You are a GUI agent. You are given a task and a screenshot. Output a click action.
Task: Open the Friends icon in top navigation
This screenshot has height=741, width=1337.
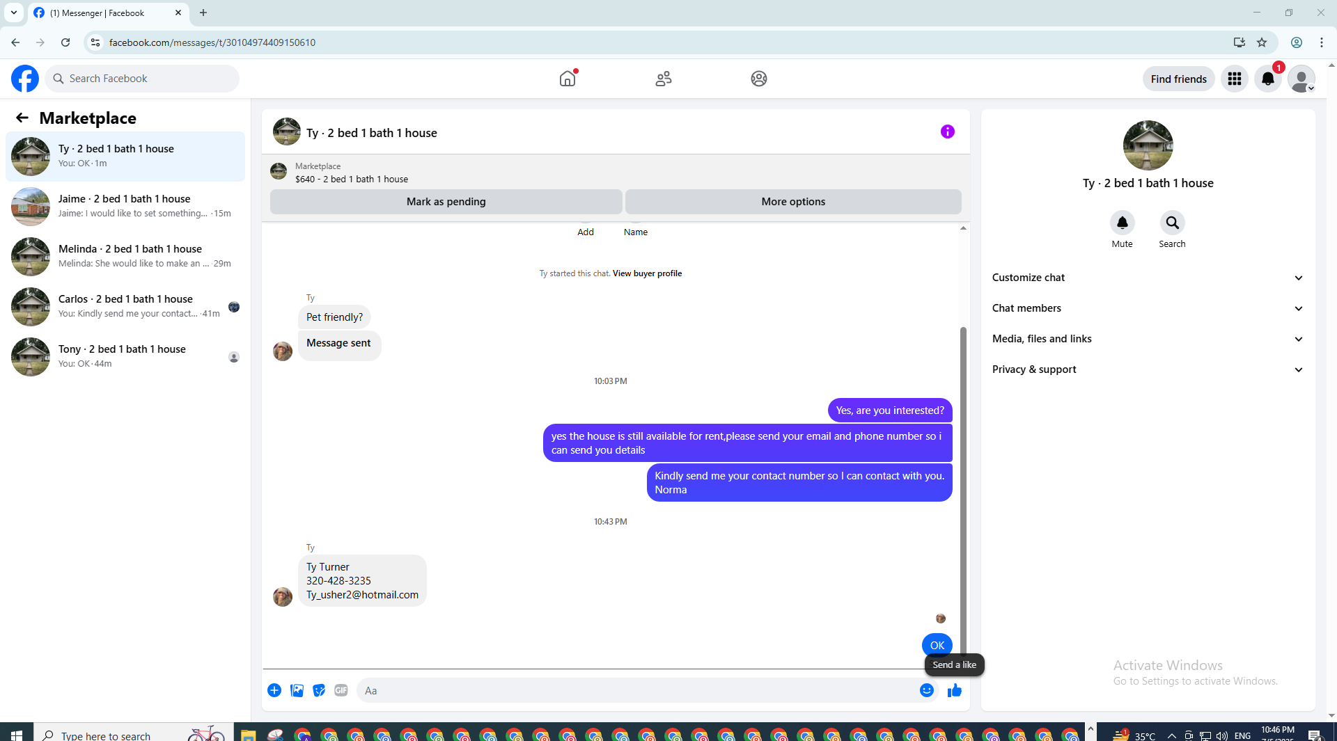pyautogui.click(x=664, y=79)
